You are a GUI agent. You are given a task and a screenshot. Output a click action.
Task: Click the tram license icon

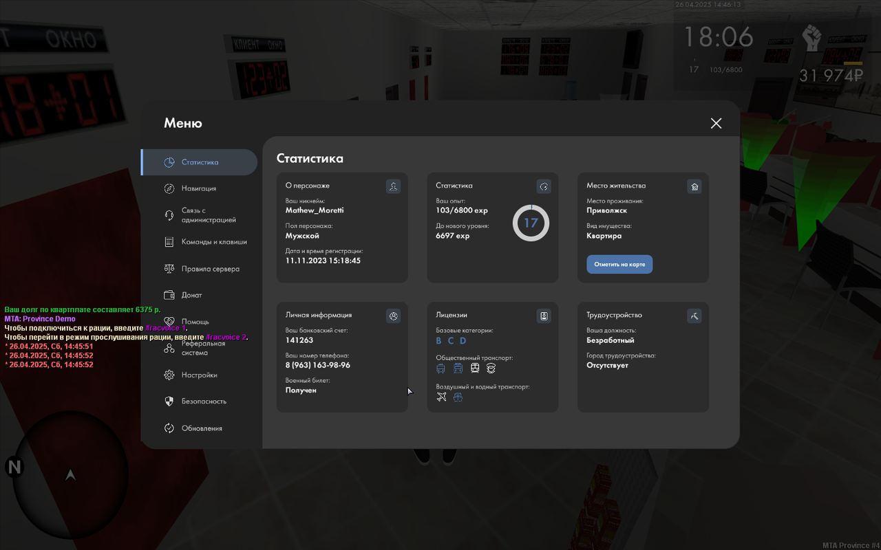point(458,368)
